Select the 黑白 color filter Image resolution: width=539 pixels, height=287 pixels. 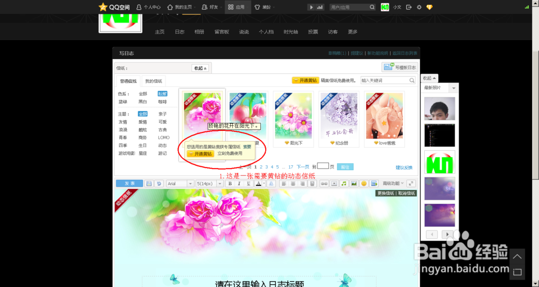[143, 102]
